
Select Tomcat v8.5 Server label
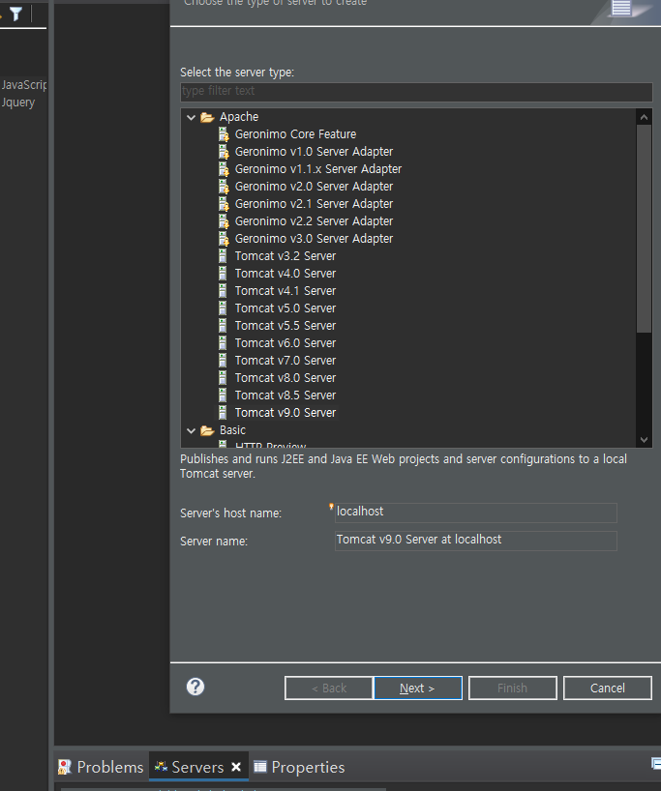285,395
